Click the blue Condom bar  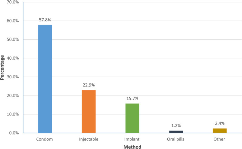(45, 79)
